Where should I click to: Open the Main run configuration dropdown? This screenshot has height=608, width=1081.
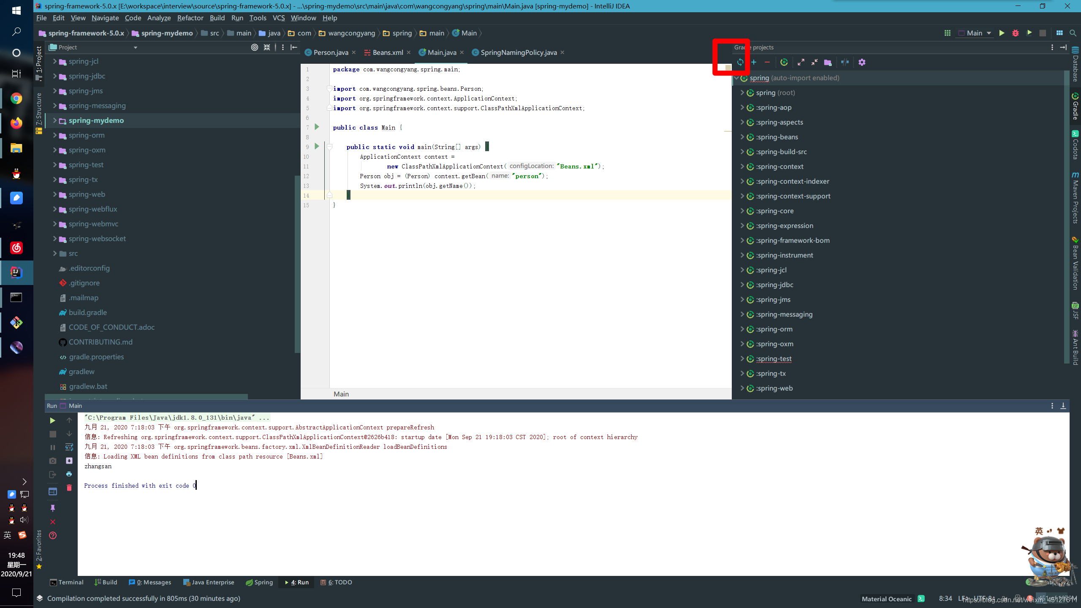tap(975, 33)
